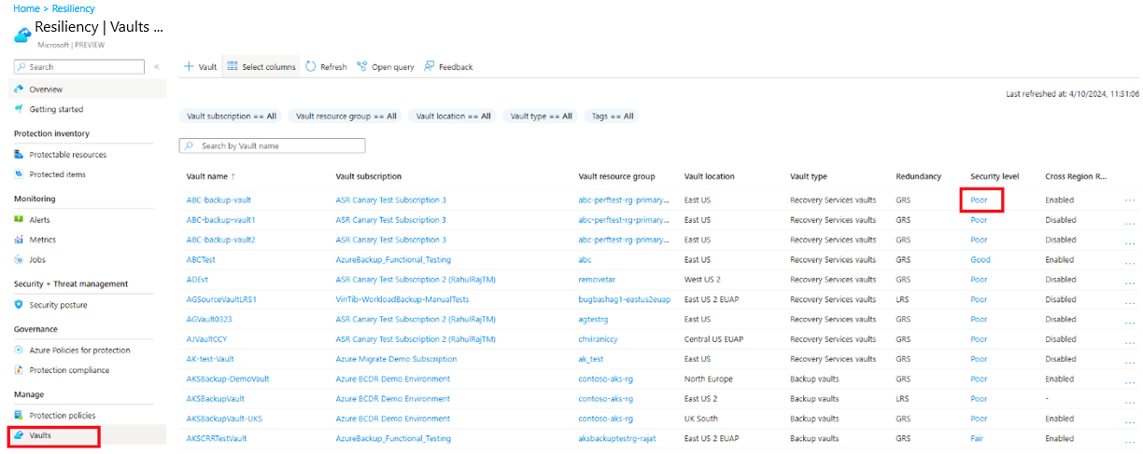Click the Protected items icon
This screenshot has height=454, width=1143.
tap(19, 174)
